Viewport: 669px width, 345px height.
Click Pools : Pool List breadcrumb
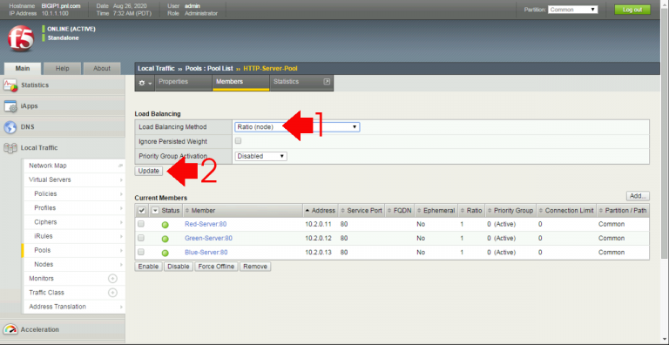[209, 68]
